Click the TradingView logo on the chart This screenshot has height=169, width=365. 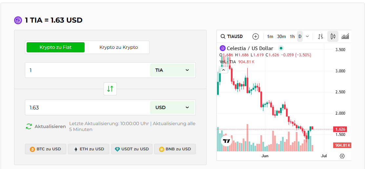click(226, 141)
